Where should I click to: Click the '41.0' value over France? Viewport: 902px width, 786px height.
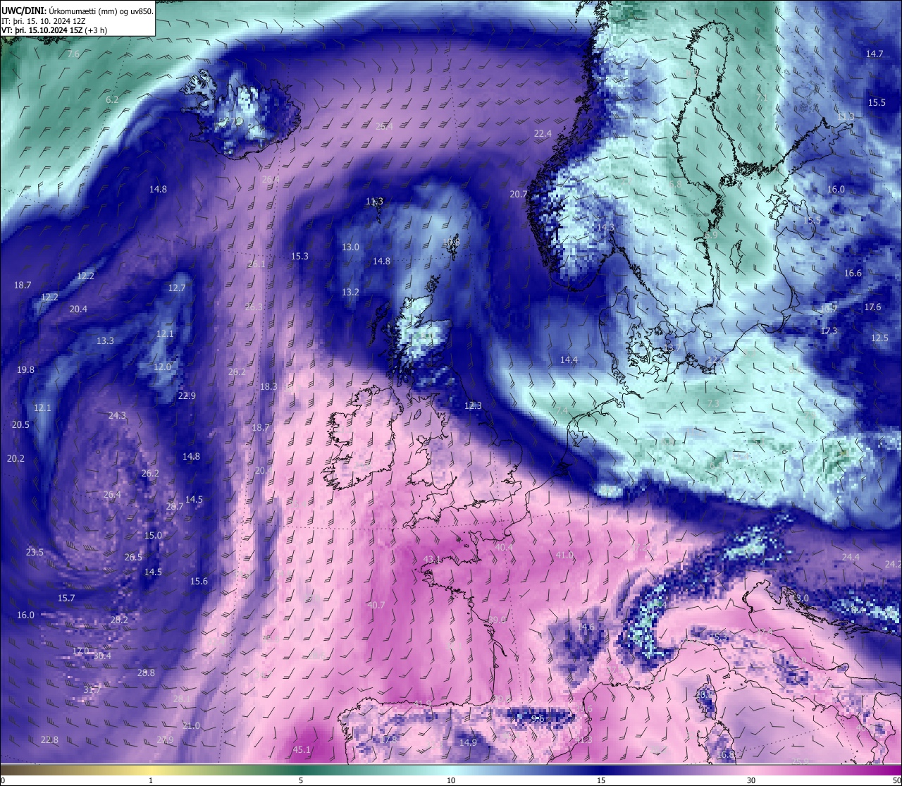564,555
